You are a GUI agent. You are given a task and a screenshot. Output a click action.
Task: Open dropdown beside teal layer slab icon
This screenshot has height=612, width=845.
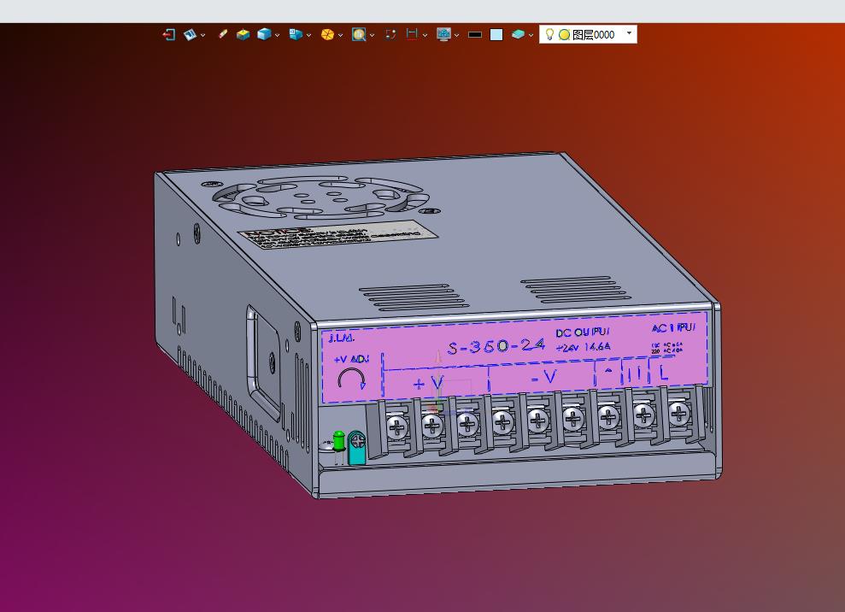(x=531, y=35)
